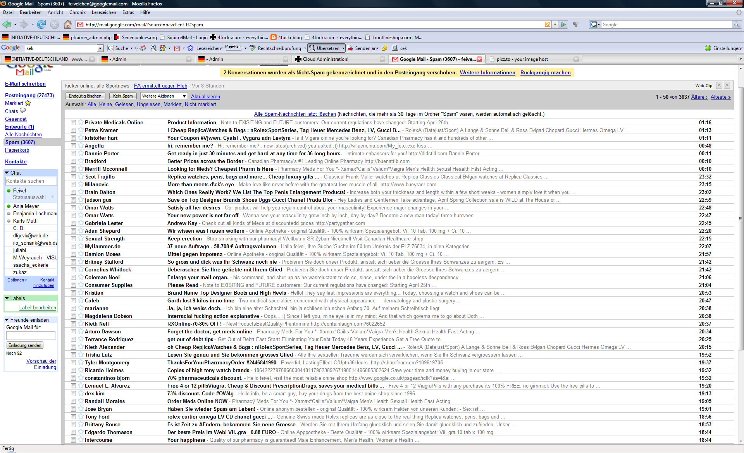Image resolution: width=744 pixels, height=453 pixels.
Task: Open the Home page icon
Action: pos(67,25)
